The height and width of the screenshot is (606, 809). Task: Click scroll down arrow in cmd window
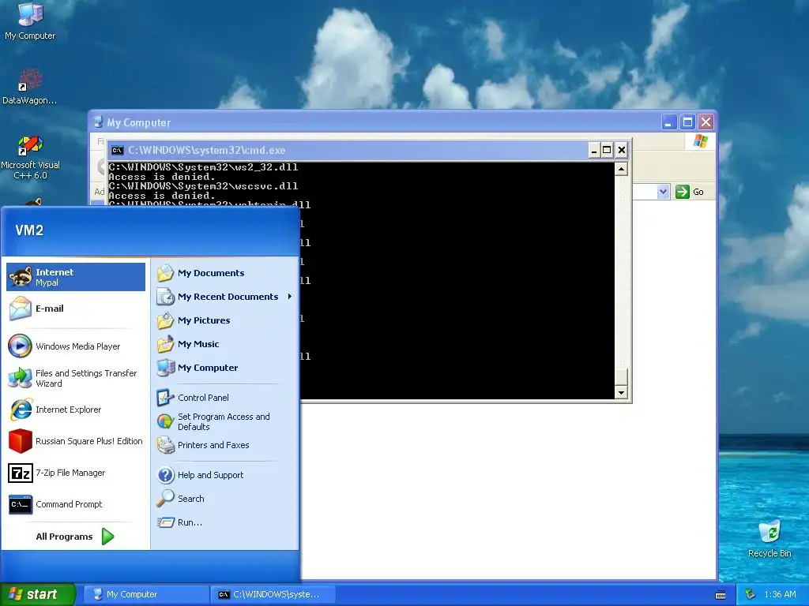point(621,393)
